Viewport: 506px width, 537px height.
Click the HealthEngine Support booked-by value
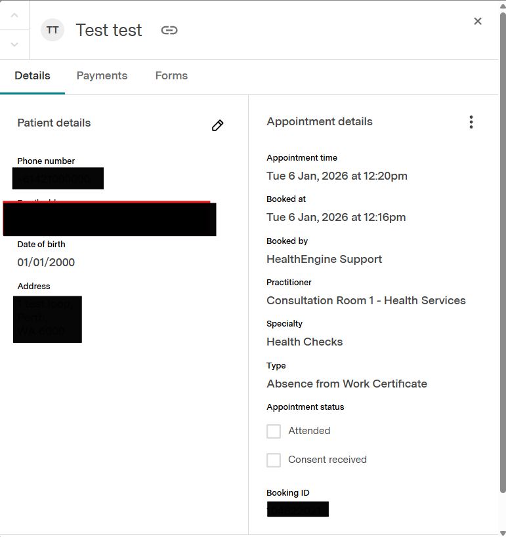(324, 259)
